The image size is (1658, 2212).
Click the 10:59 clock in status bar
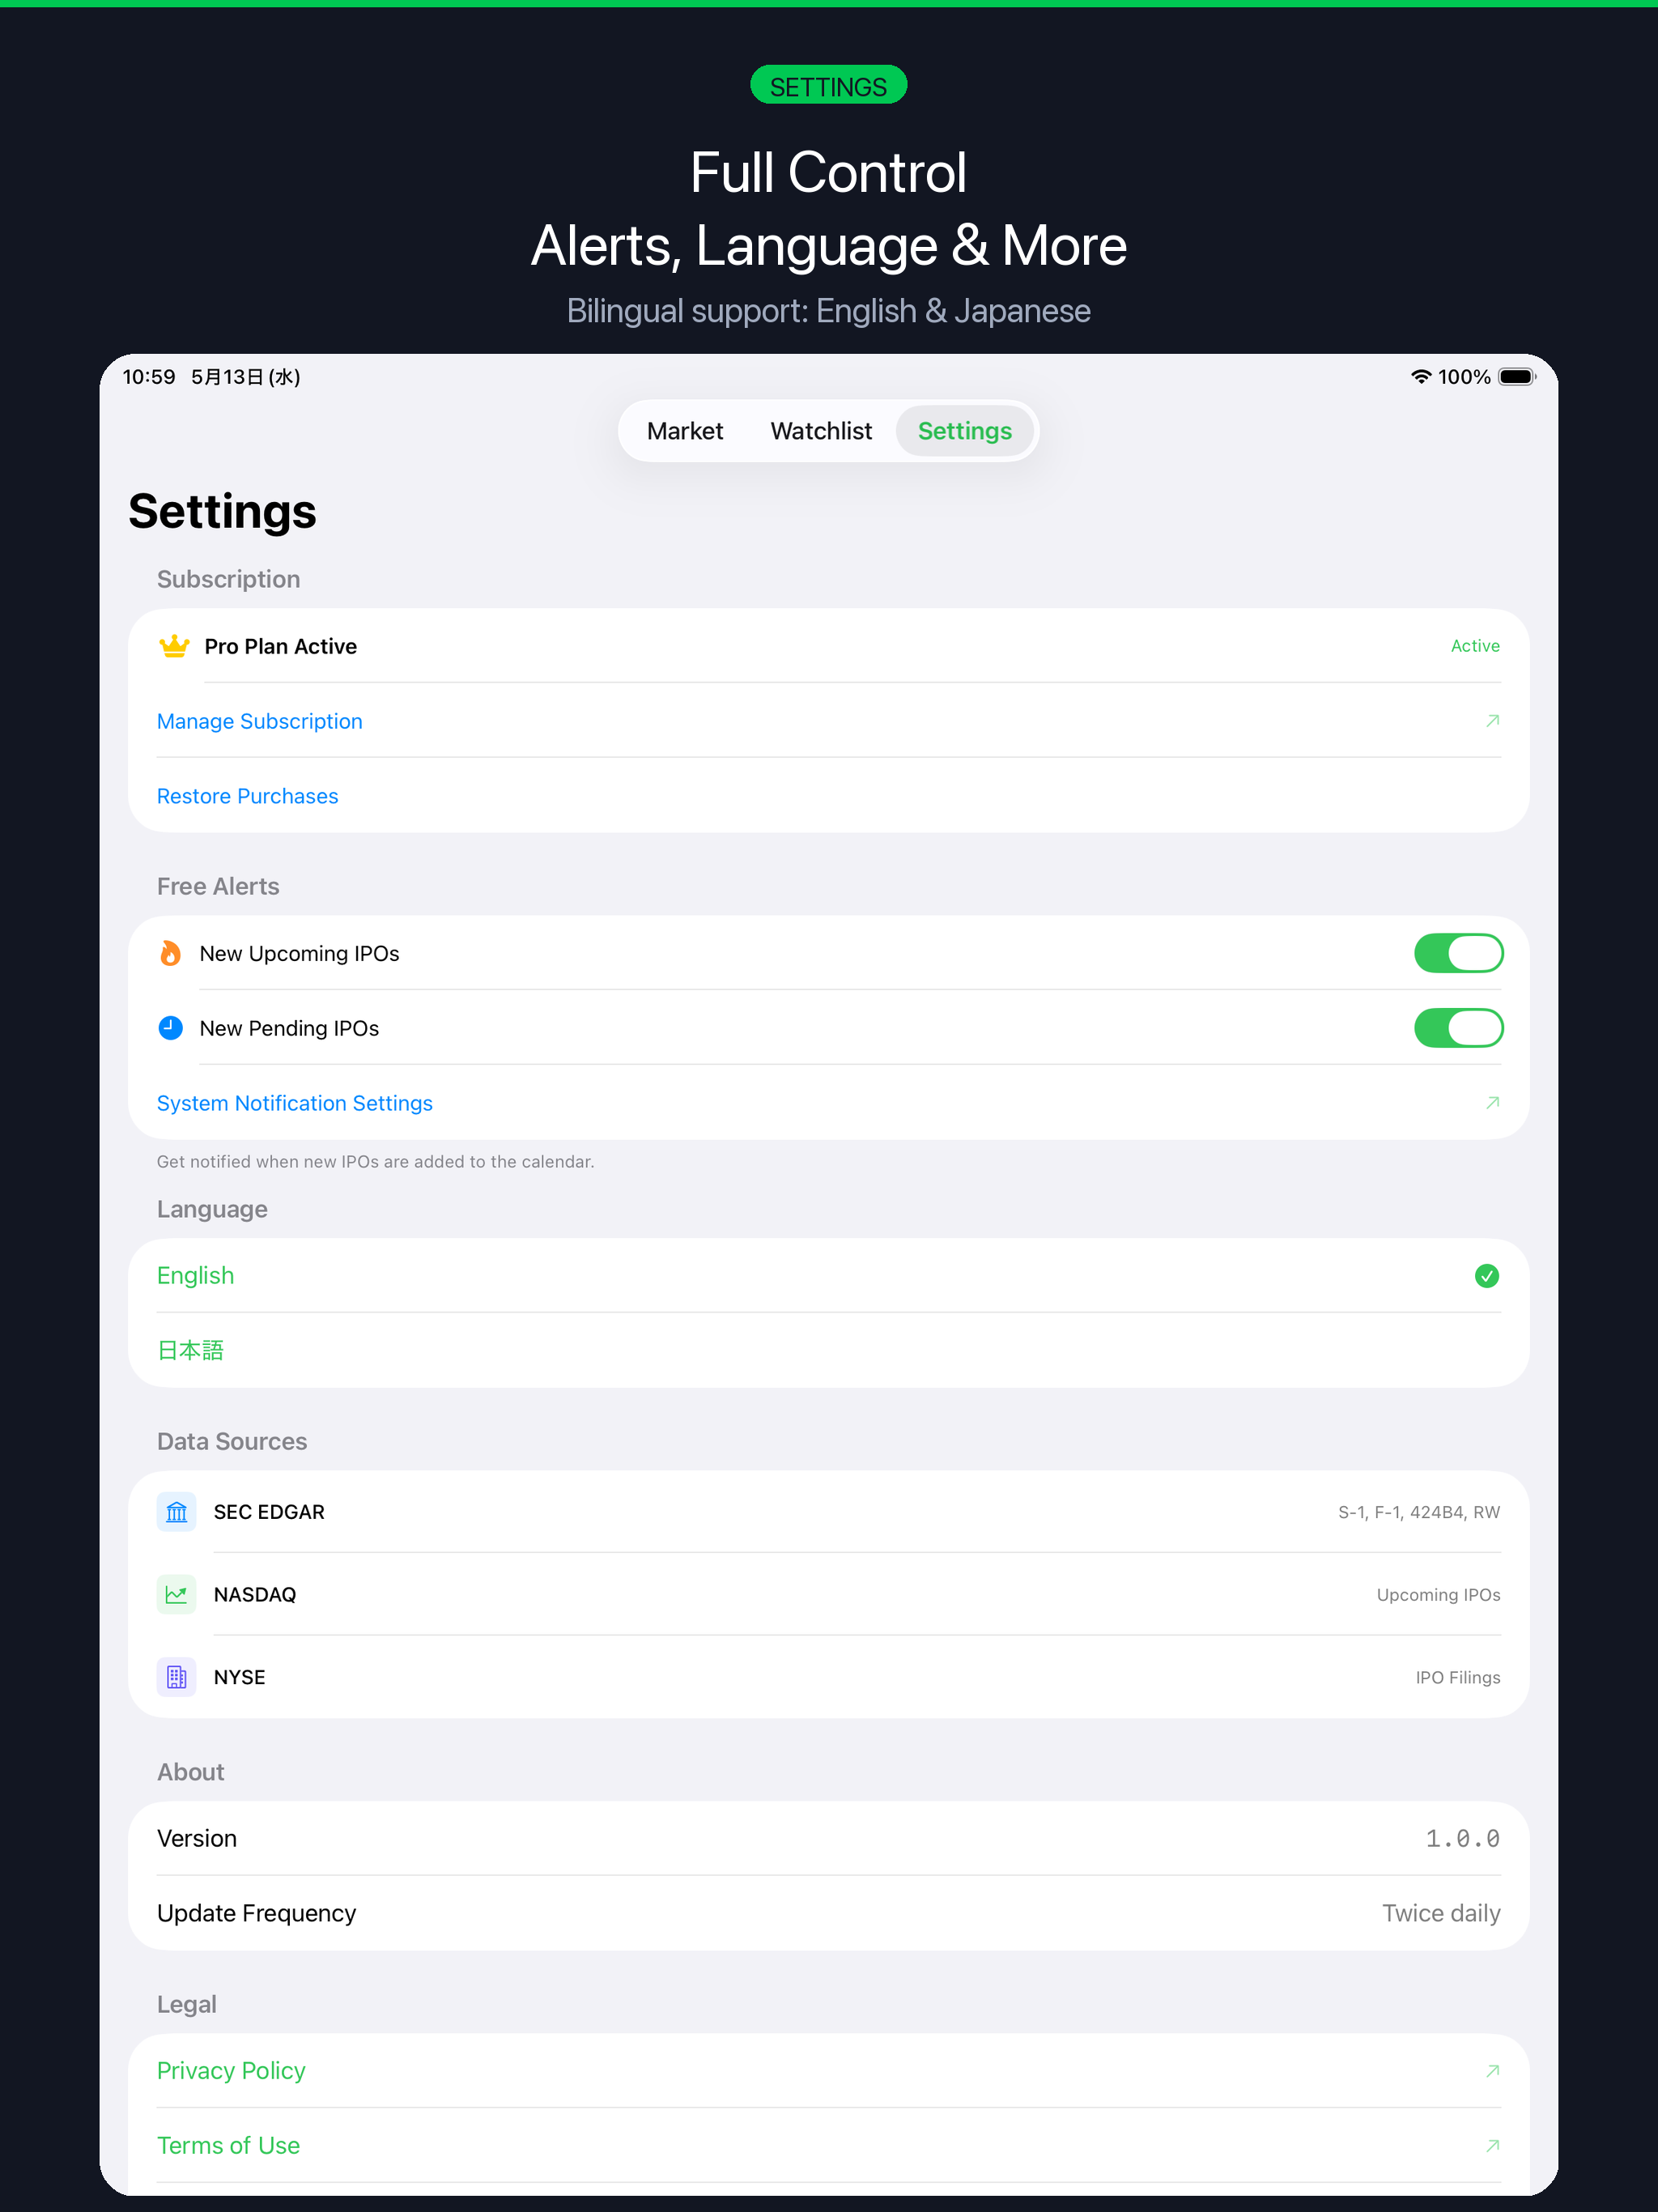[148, 377]
